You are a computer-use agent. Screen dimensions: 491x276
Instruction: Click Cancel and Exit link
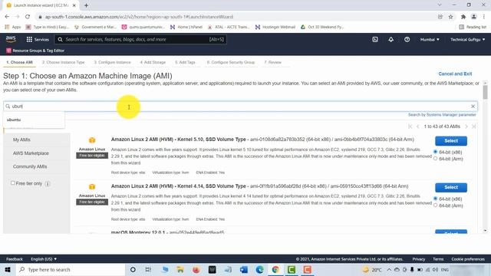455,74
